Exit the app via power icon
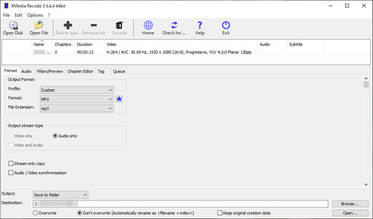Image resolution: width=373 pixels, height=219 pixels. point(226,28)
